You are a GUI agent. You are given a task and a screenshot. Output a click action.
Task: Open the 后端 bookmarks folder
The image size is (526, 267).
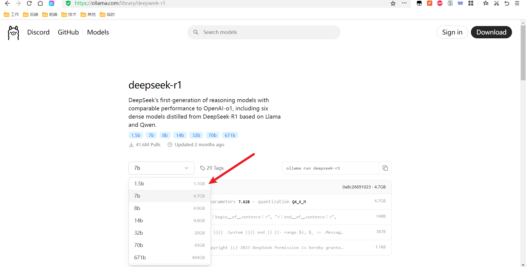(31, 15)
